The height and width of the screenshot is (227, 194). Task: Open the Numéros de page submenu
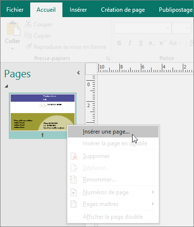pos(113,192)
